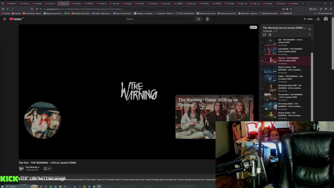Image resolution: width=334 pixels, height=188 pixels.
Task: Open the Other Bookmarks folder
Action: (x=325, y=13)
